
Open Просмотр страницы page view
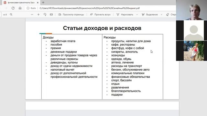pyautogui.click(x=71, y=15)
